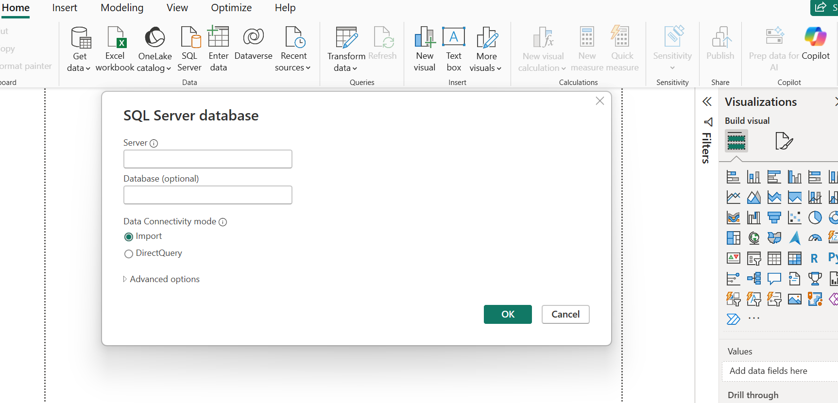This screenshot has height=403, width=838.
Task: Open the Dataverse data source
Action: click(x=253, y=38)
